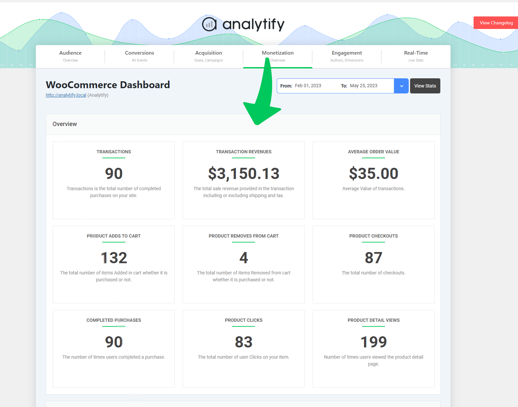This screenshot has height=407, width=518.
Task: Click the Average Order Value $35.00
Action: click(x=374, y=173)
